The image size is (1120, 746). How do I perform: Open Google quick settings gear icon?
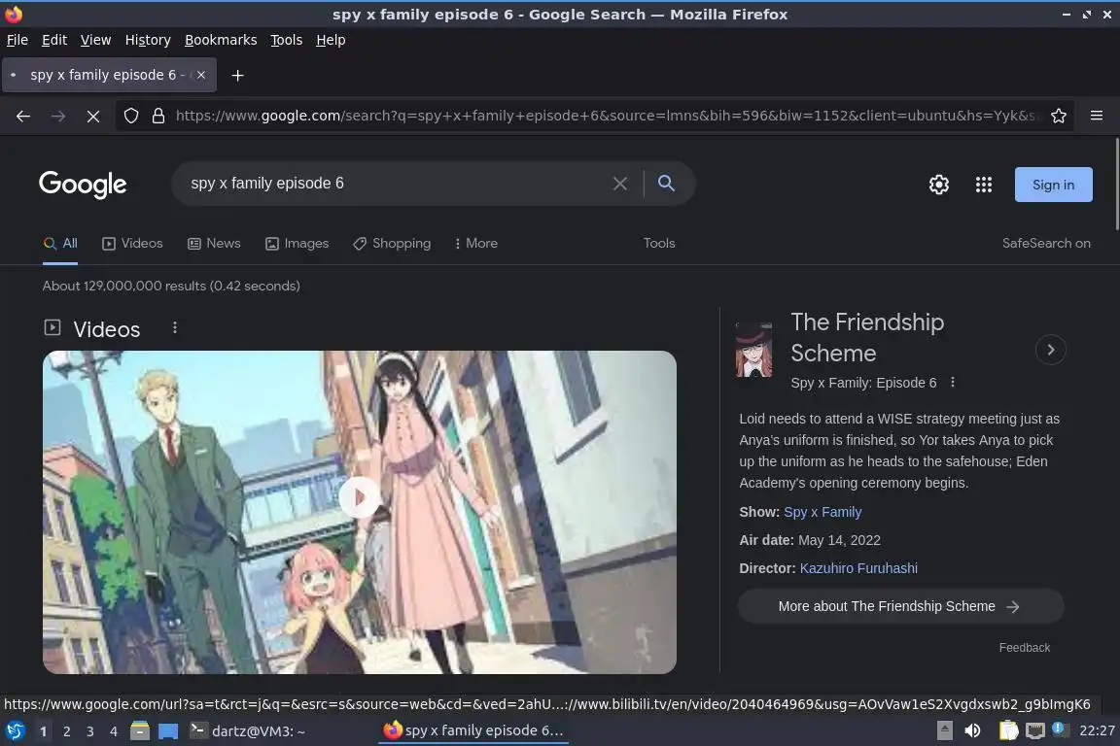tap(938, 185)
